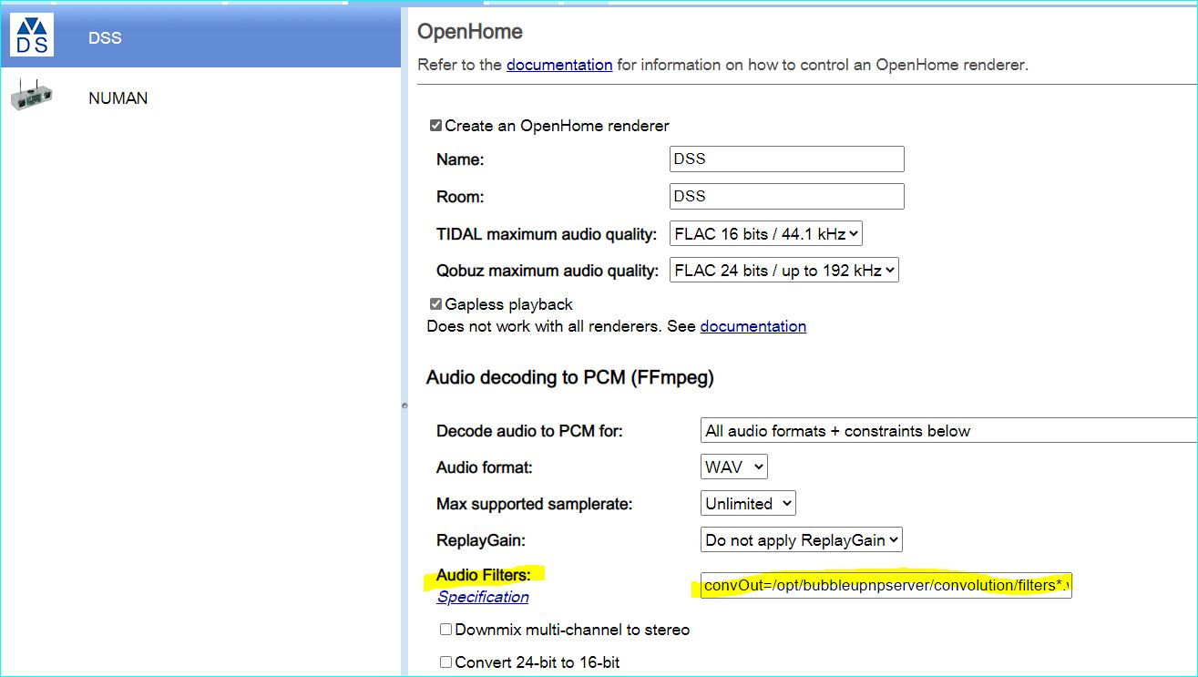The width and height of the screenshot is (1198, 677).
Task: Open the Audio Filters Specification link
Action: click(483, 597)
